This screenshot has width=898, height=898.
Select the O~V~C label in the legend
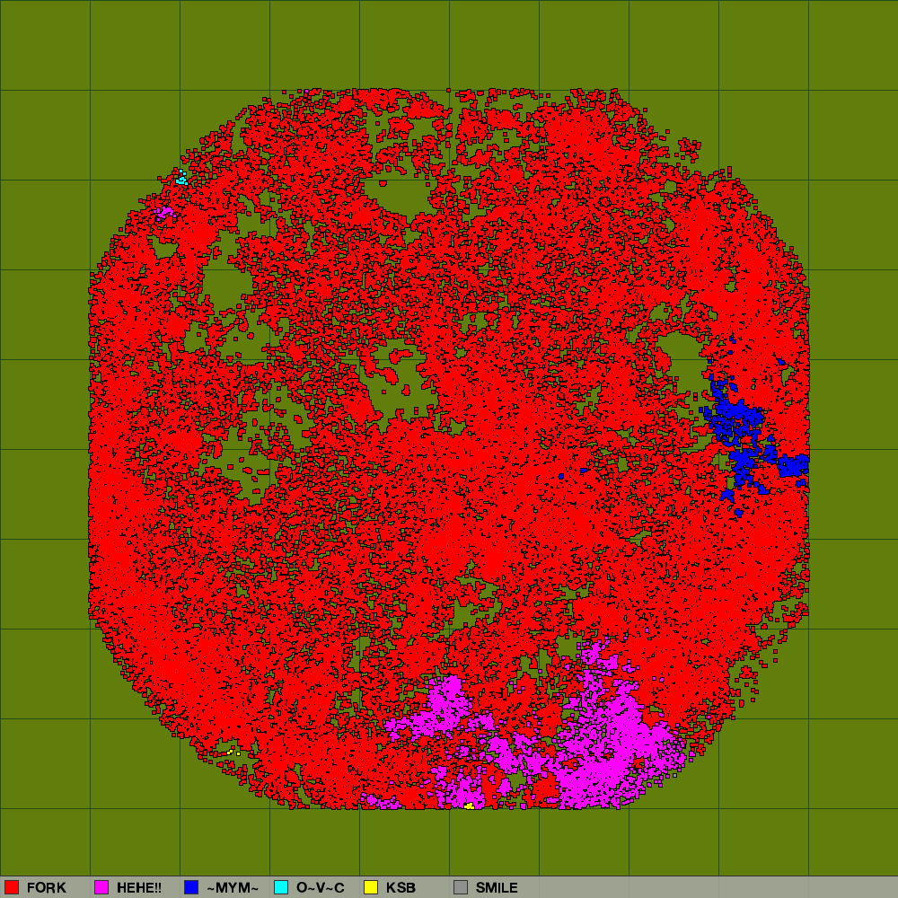321,887
